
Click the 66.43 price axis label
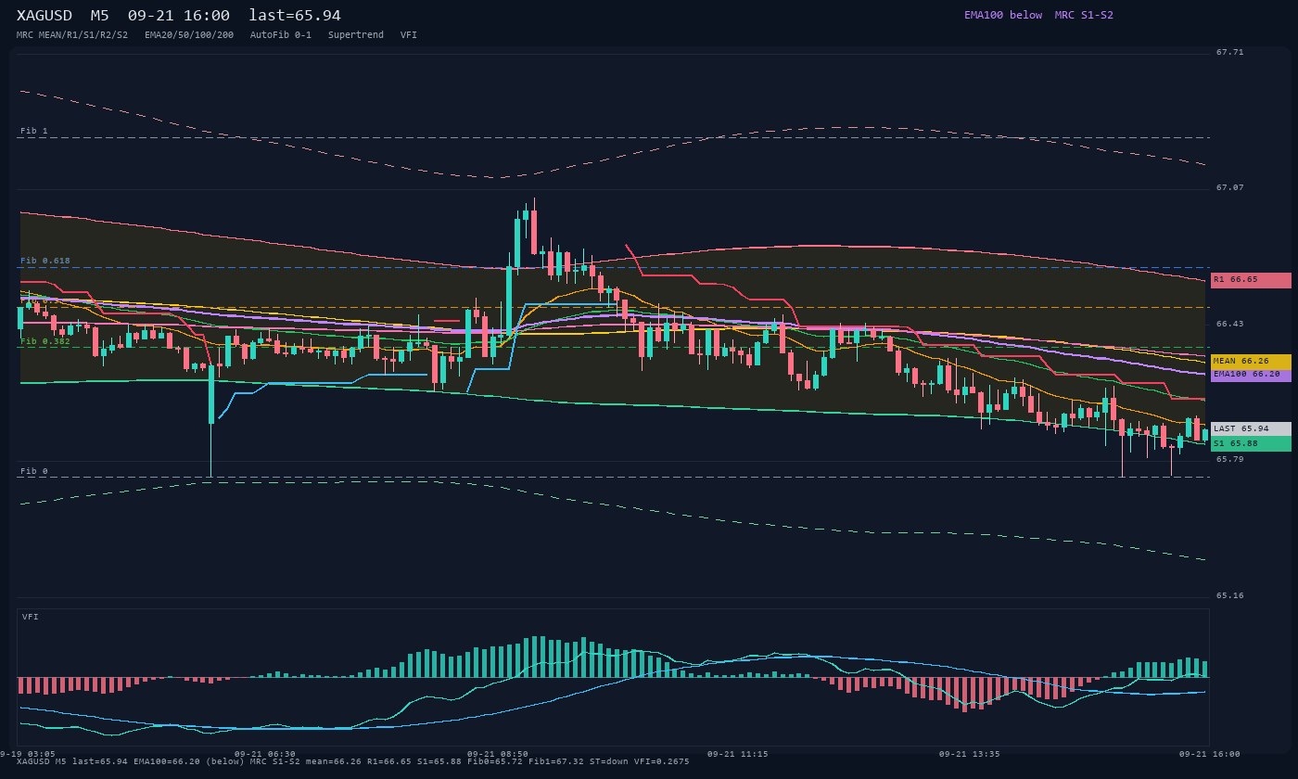tap(1230, 325)
